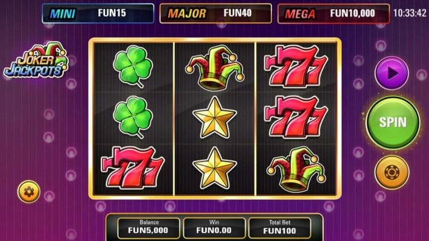Select the MEGA jackpot panel
Screen dimensions: 429x241
coord(334,13)
